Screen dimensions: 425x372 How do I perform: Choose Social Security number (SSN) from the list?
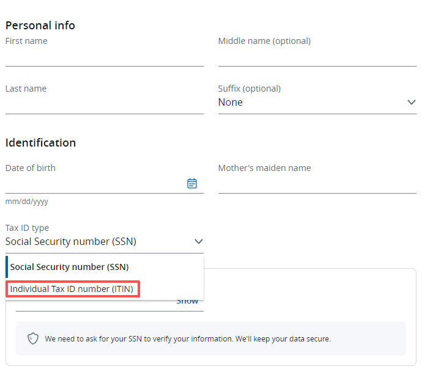point(70,267)
